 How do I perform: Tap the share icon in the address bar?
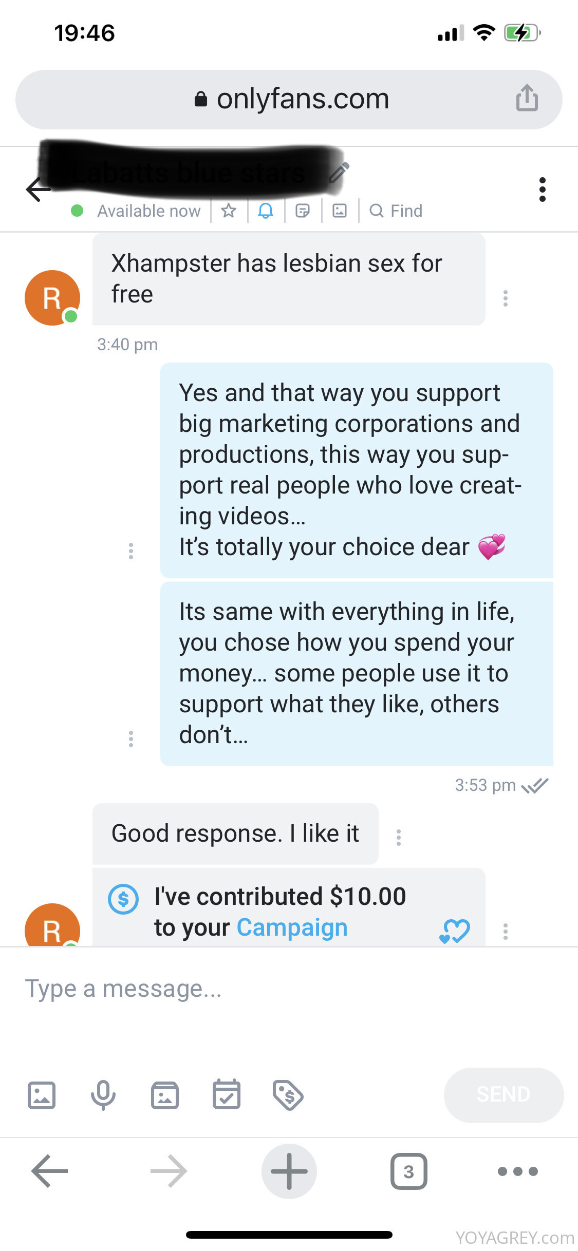pyautogui.click(x=527, y=98)
